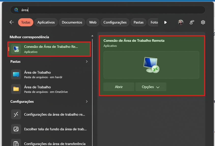
Task: Switch to the Aplicativos filter tab
Action: pos(46,22)
